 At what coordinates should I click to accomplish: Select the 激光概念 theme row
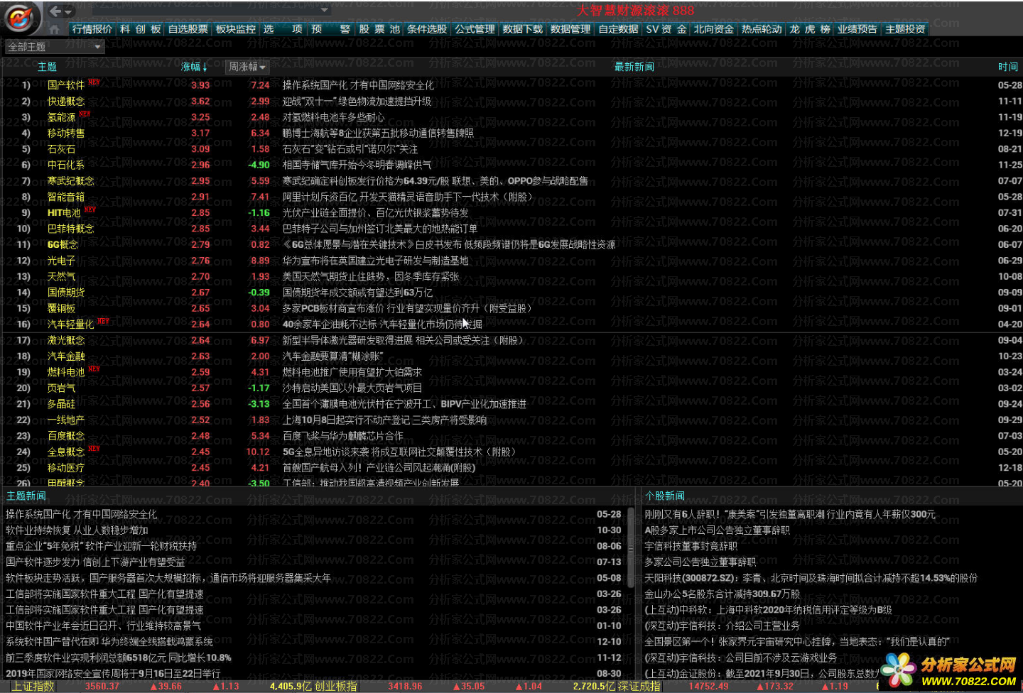(x=511, y=340)
